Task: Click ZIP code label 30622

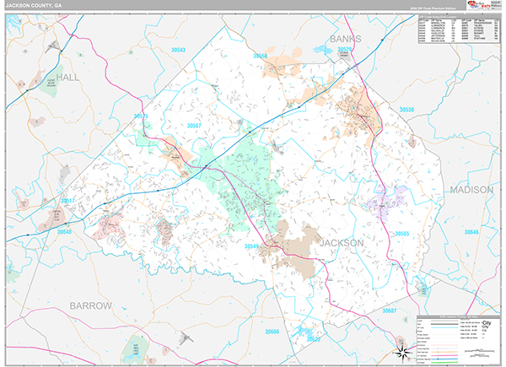Action: point(314,339)
